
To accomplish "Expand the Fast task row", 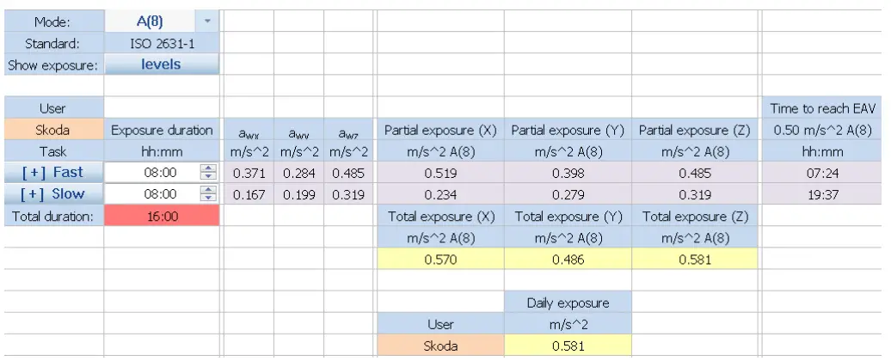I will click(x=53, y=173).
